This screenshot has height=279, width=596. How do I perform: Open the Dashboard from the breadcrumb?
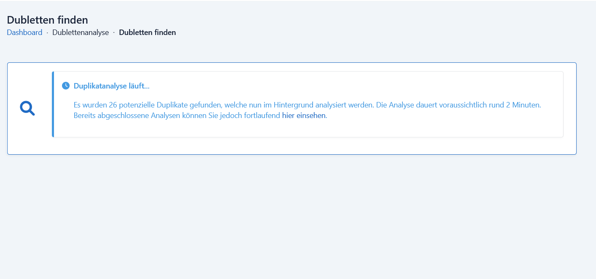24,32
